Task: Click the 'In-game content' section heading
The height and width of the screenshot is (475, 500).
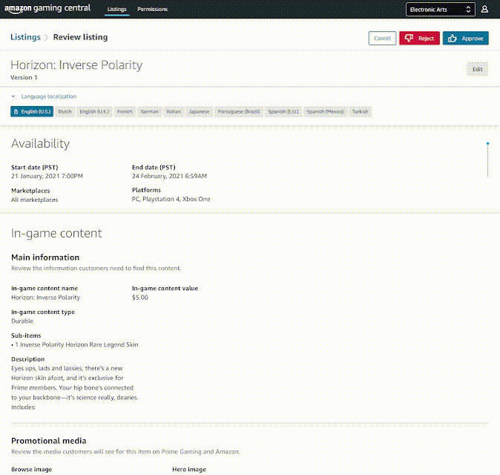Action: (56, 233)
